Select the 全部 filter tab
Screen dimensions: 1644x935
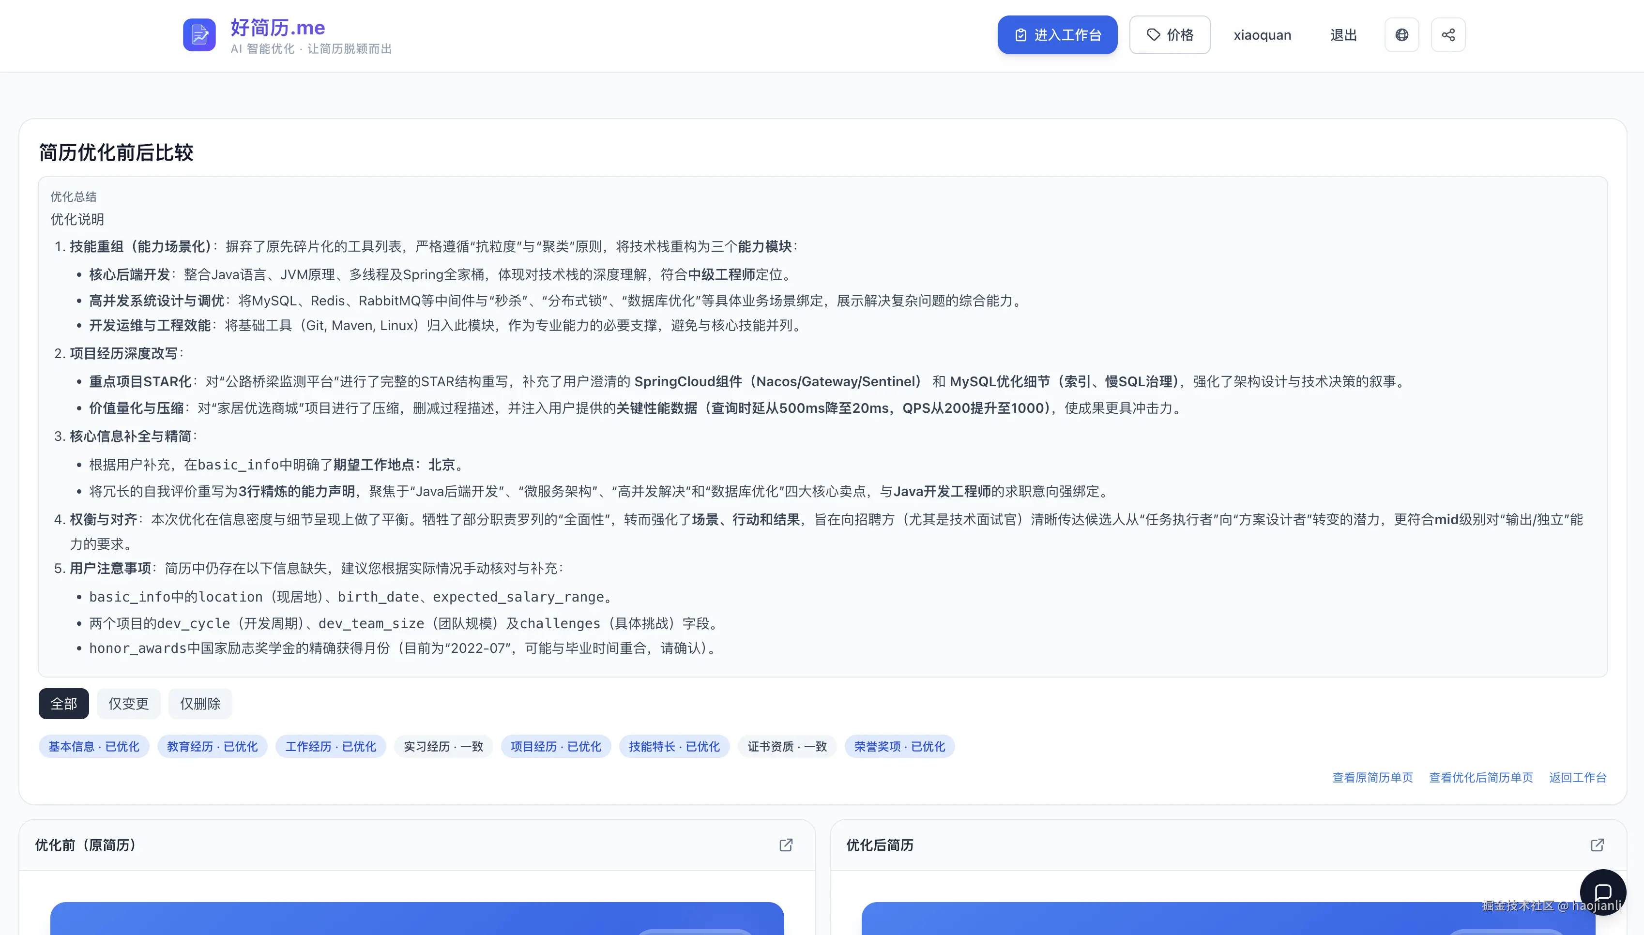[63, 704]
